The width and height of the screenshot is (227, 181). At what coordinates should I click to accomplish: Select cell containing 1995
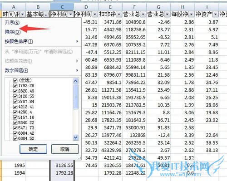(x=14, y=165)
